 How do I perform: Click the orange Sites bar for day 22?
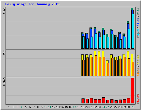pyautogui.click(x=96, y=66)
